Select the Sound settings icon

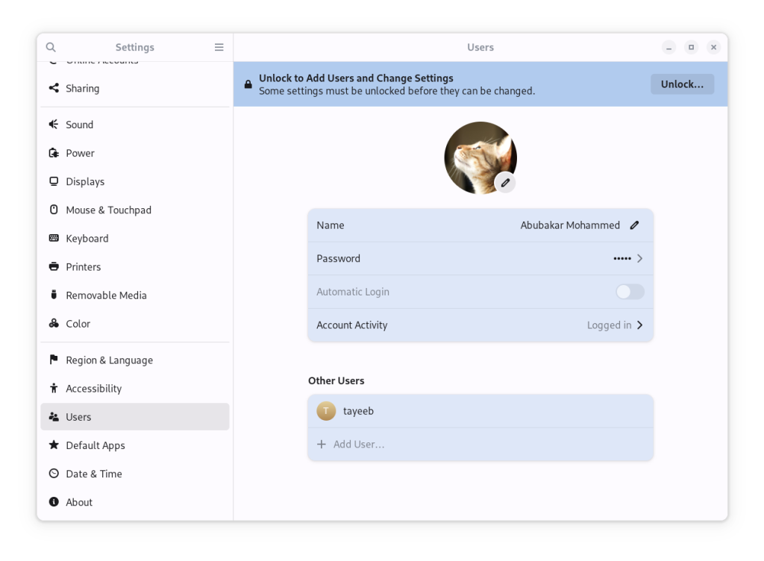(53, 125)
